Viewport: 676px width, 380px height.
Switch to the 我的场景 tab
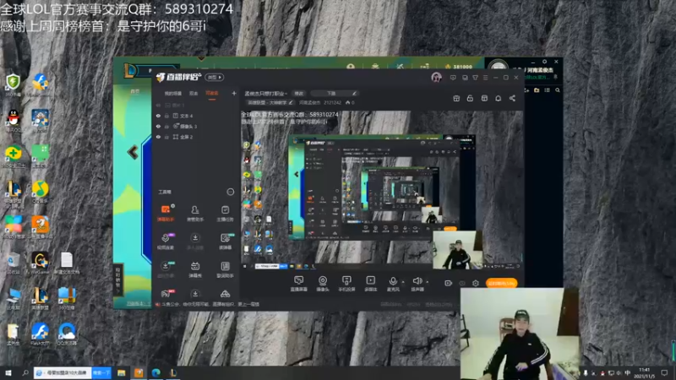(173, 93)
